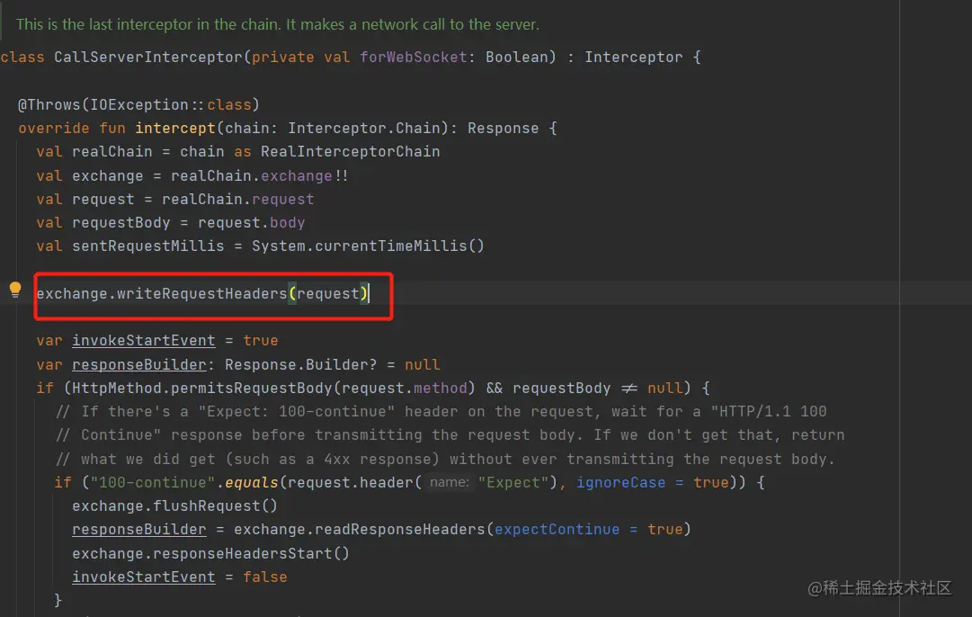This screenshot has height=617, width=972.
Task: Click realChain.request expression
Action: [x=238, y=200]
